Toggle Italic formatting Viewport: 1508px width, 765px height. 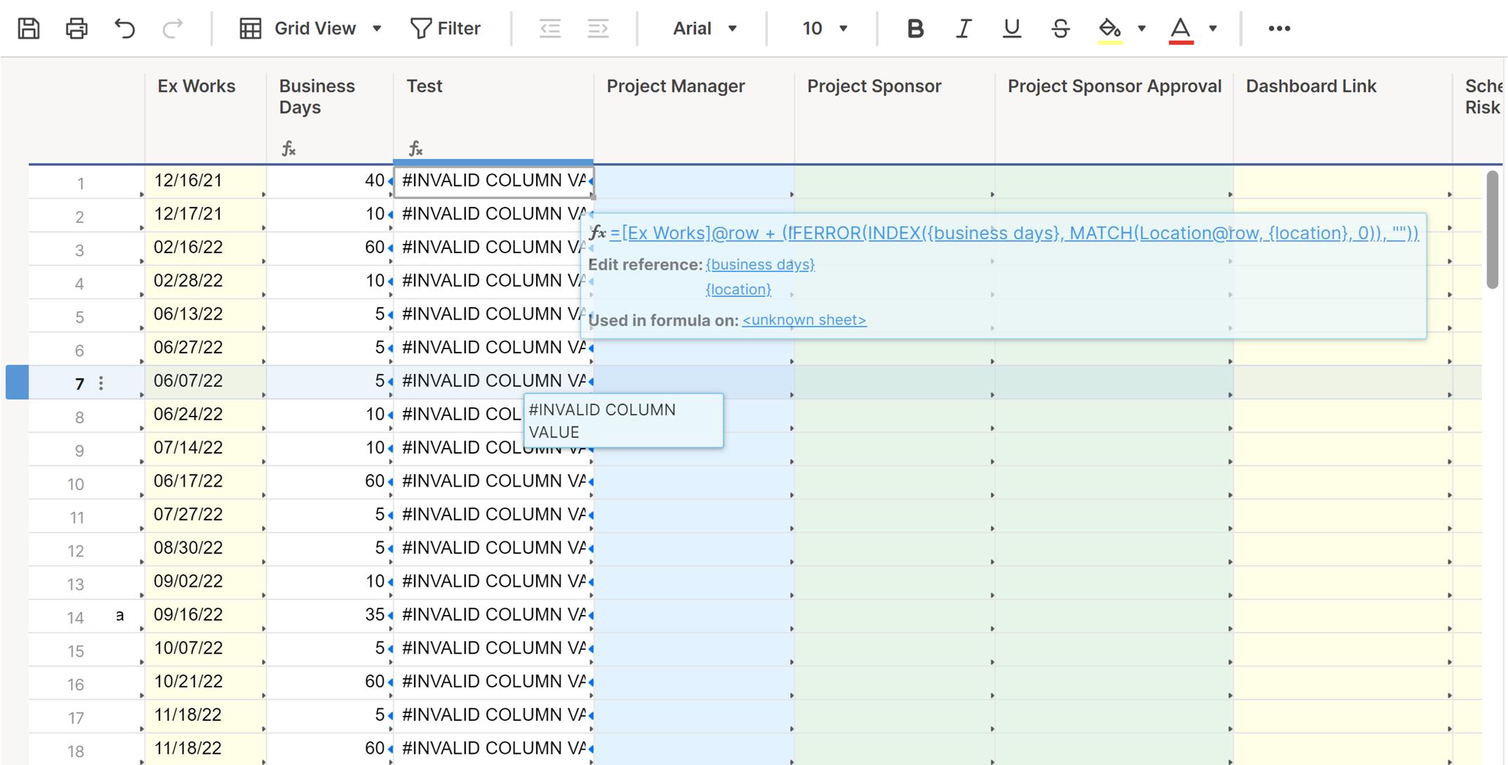click(963, 29)
